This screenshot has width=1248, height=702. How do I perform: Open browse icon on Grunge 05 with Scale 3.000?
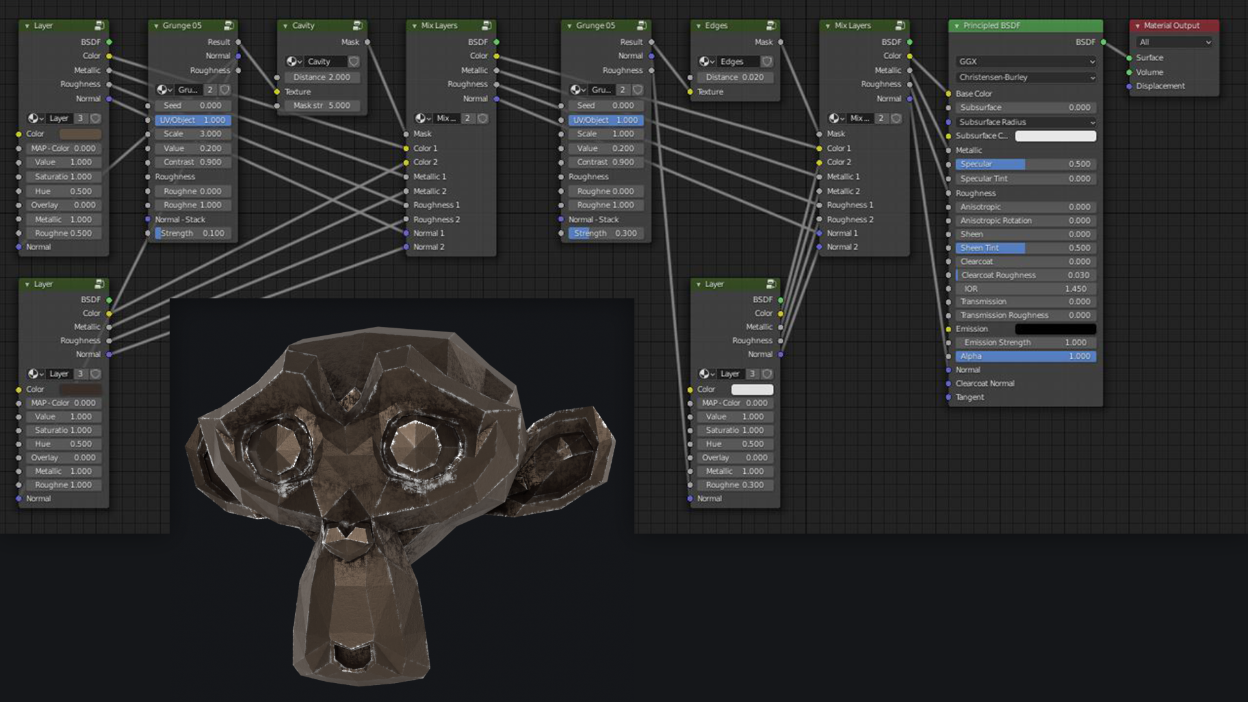tap(164, 90)
